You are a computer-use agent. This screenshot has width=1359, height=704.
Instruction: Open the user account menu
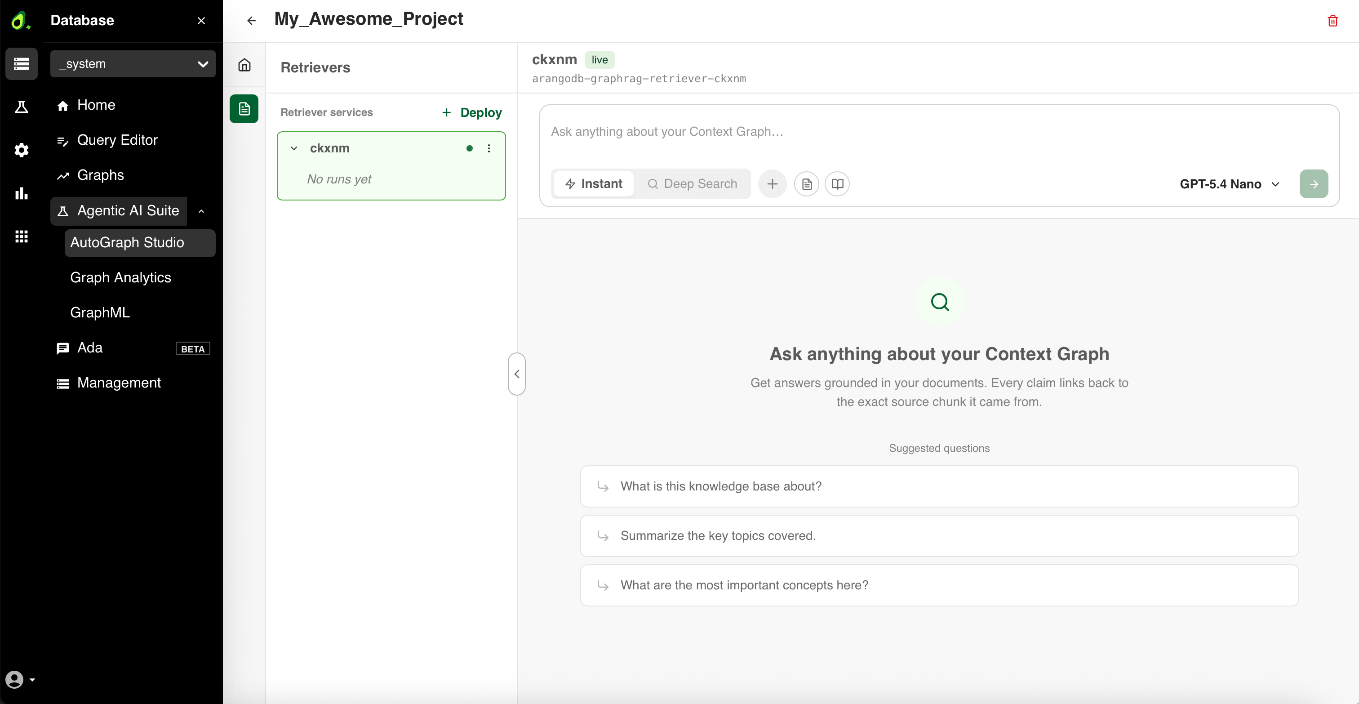click(x=20, y=679)
